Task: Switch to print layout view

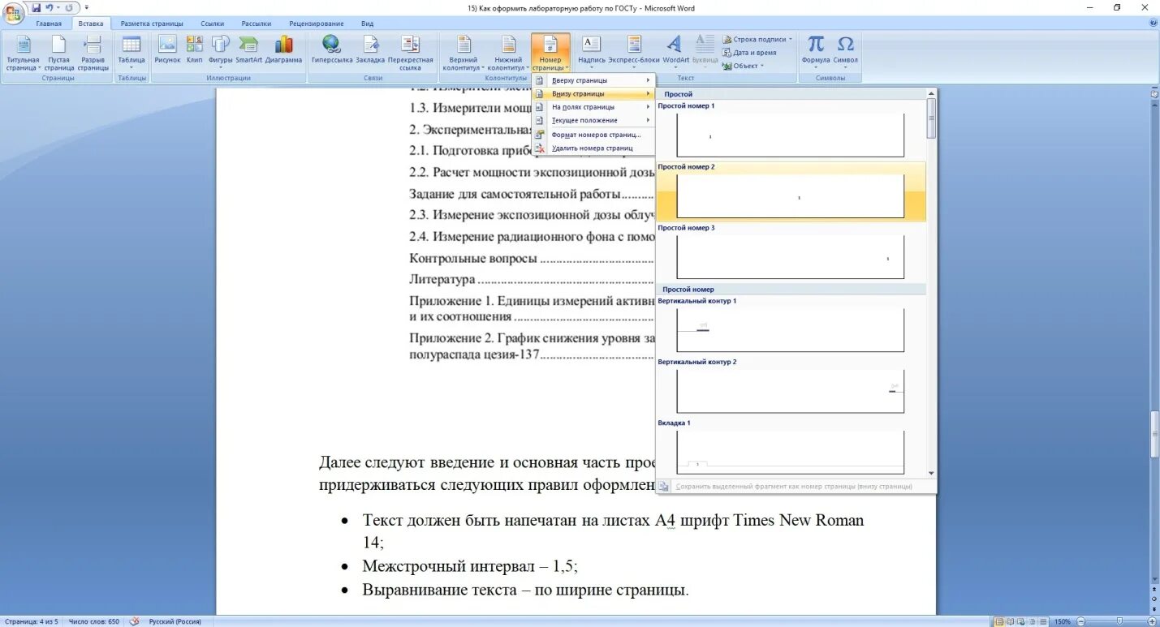Action: tap(999, 621)
